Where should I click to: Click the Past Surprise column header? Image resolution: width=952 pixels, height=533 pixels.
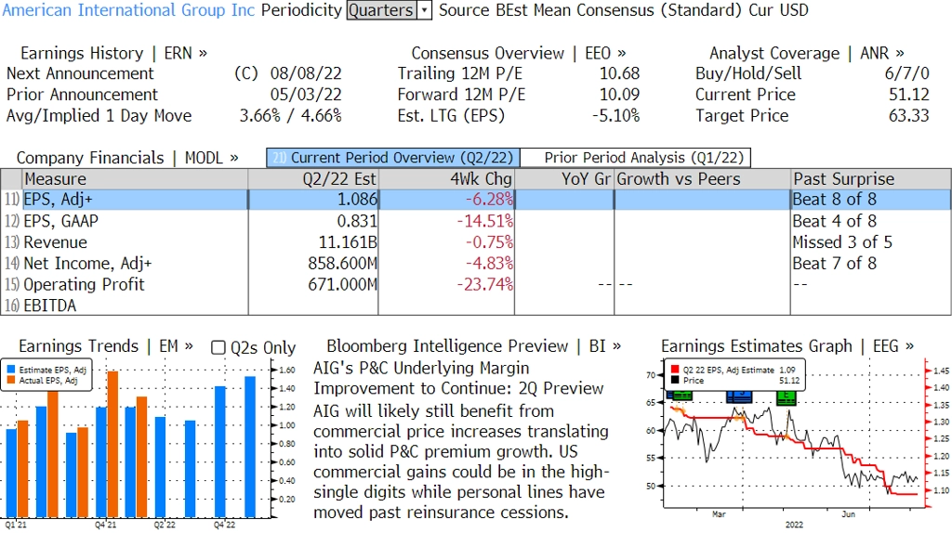coord(870,179)
